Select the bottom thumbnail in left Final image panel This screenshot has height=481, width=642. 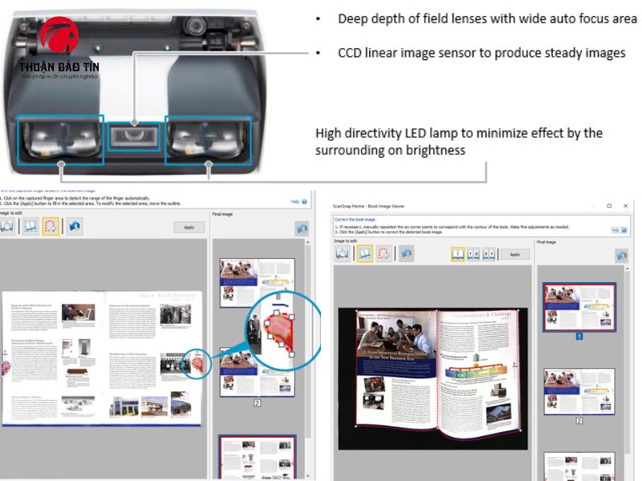click(258, 457)
